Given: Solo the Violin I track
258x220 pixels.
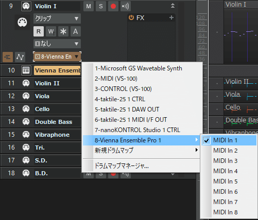Looking at the screenshot, I should pos(101,6).
